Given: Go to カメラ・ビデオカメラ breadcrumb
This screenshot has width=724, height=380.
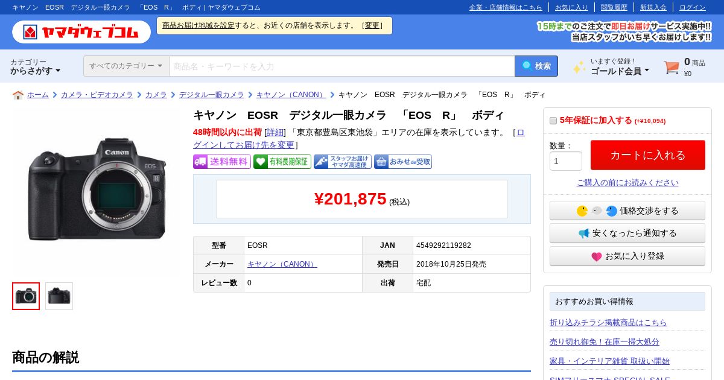Looking at the screenshot, I should (97, 95).
